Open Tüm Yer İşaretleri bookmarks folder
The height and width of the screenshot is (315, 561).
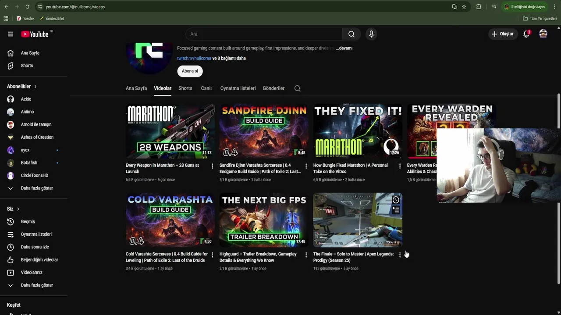click(540, 18)
